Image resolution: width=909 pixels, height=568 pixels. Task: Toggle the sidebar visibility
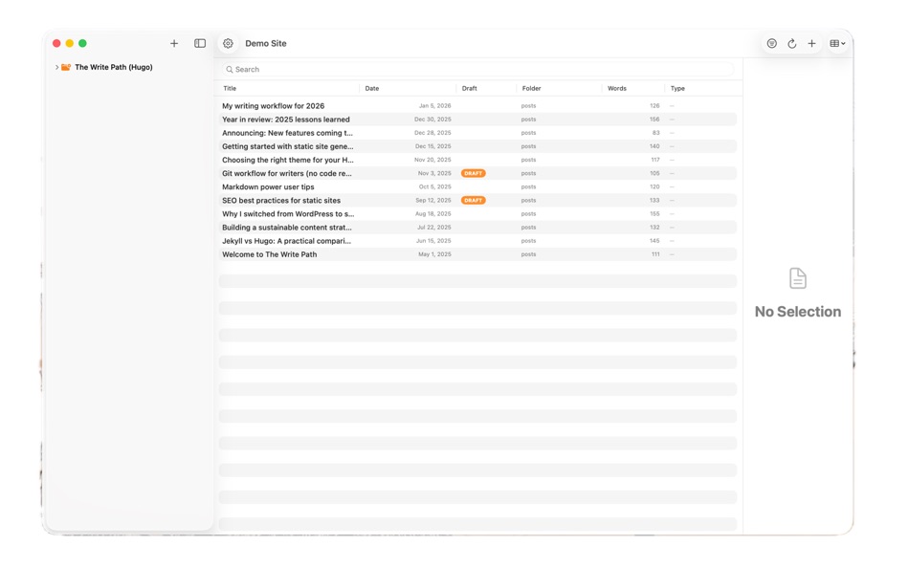coord(200,43)
